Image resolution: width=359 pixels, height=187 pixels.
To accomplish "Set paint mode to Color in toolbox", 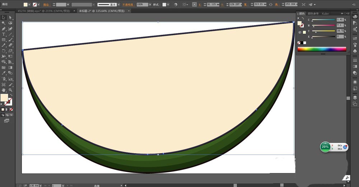I will [3, 109].
